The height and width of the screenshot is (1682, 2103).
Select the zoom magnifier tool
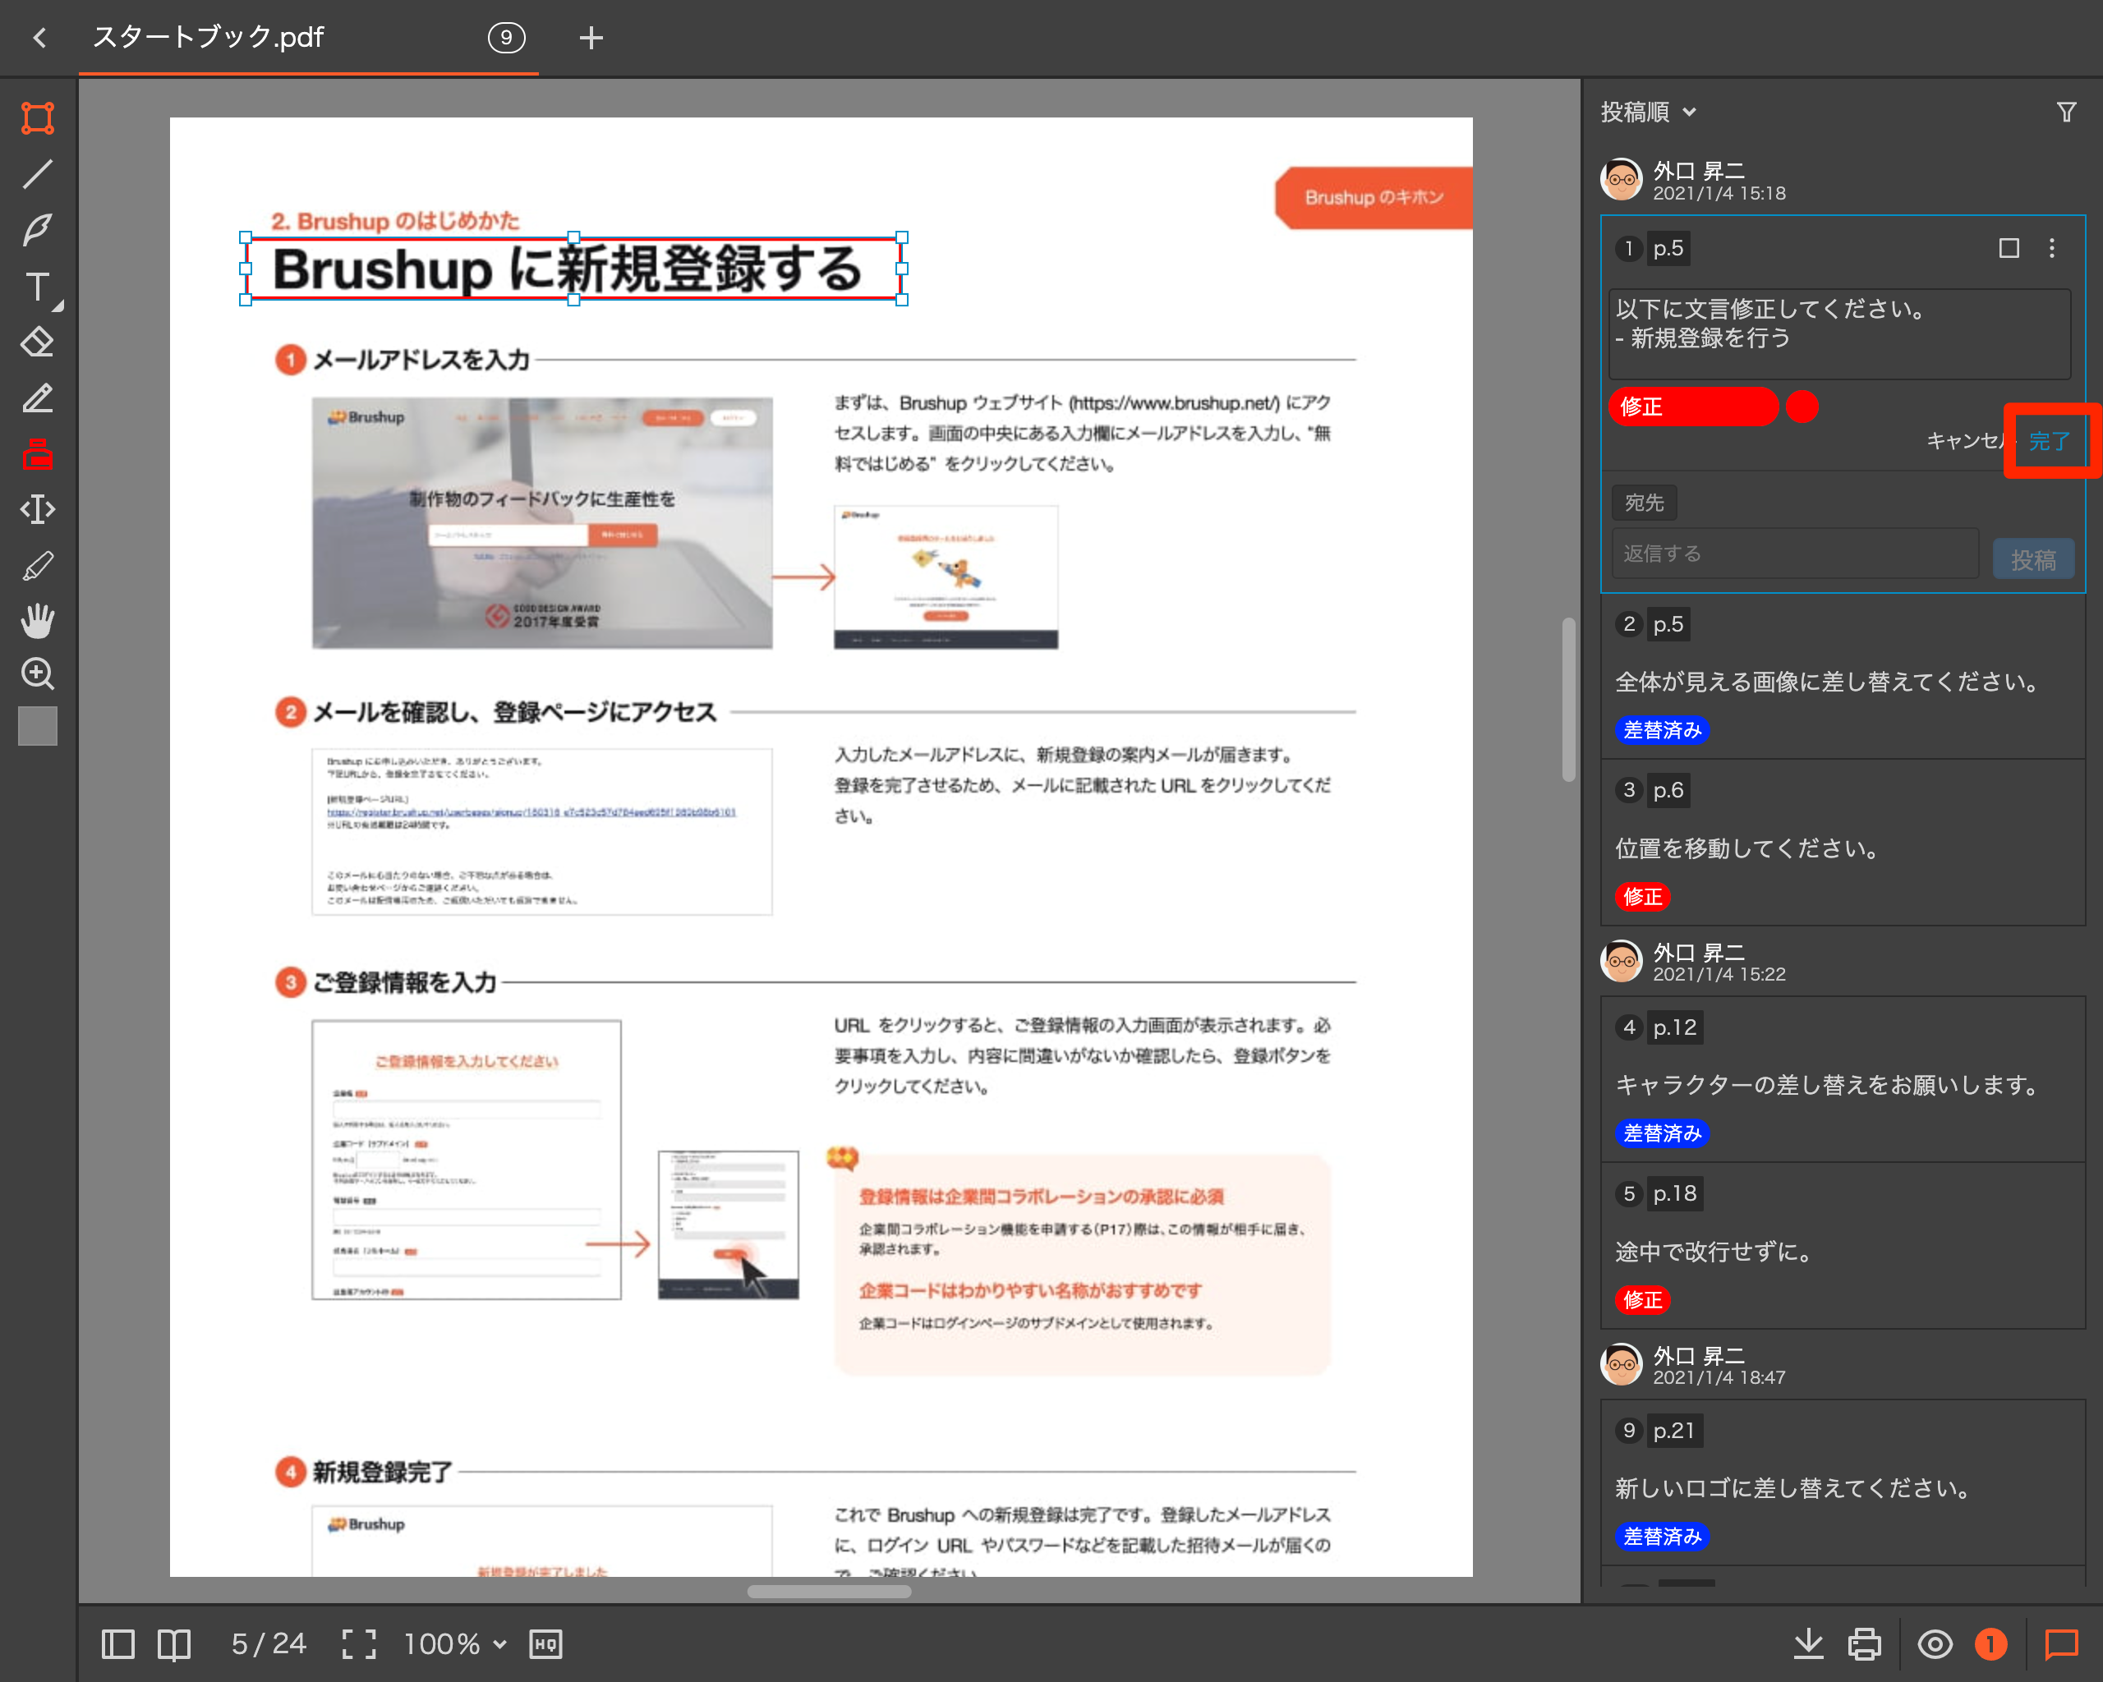tap(37, 673)
